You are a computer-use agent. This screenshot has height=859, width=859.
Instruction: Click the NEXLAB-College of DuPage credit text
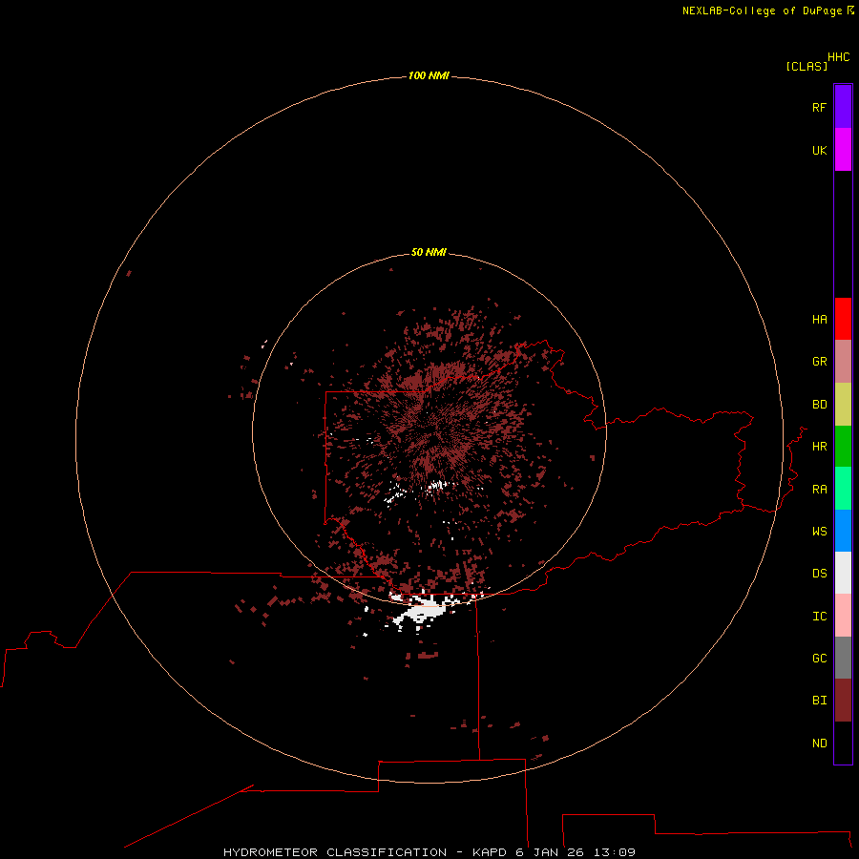(x=768, y=10)
